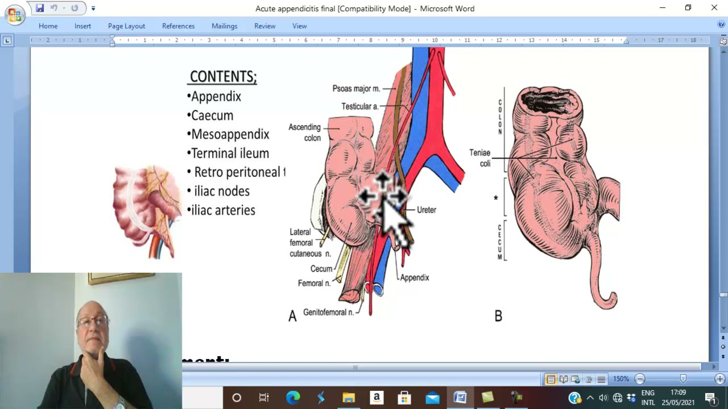Switch to Print Layout view
The image size is (728, 409).
(550, 379)
